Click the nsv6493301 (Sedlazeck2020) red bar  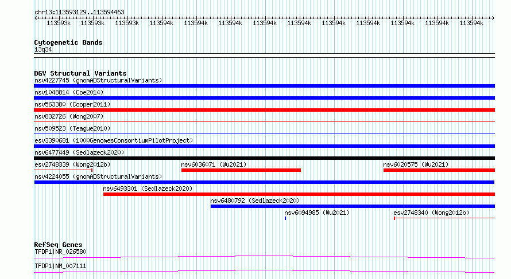coord(299,194)
